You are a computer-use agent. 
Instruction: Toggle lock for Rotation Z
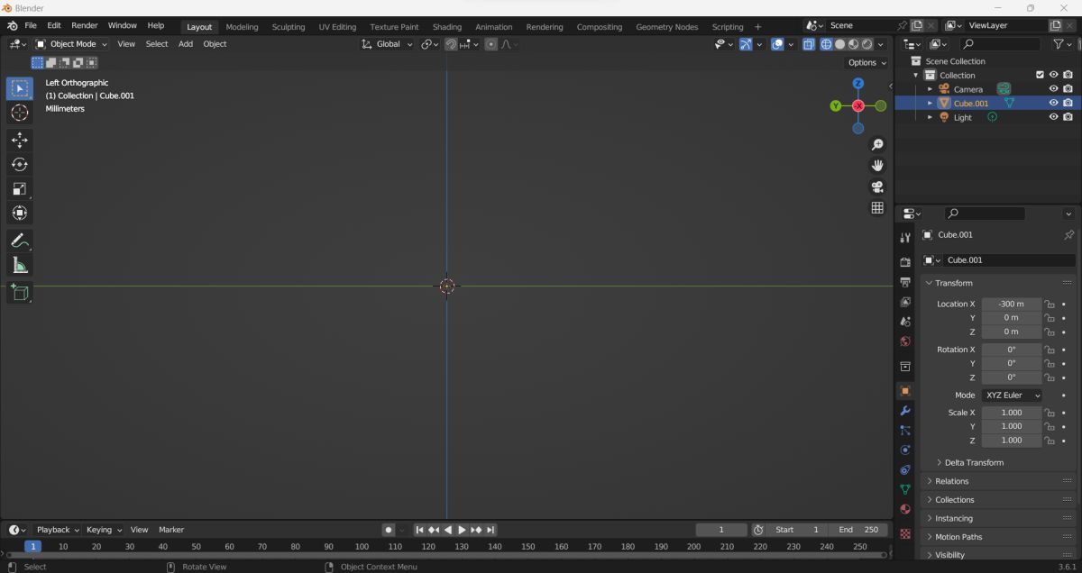tap(1050, 377)
